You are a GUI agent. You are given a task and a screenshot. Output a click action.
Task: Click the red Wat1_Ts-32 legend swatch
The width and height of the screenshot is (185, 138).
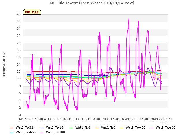pyautogui.click(x=12, y=128)
